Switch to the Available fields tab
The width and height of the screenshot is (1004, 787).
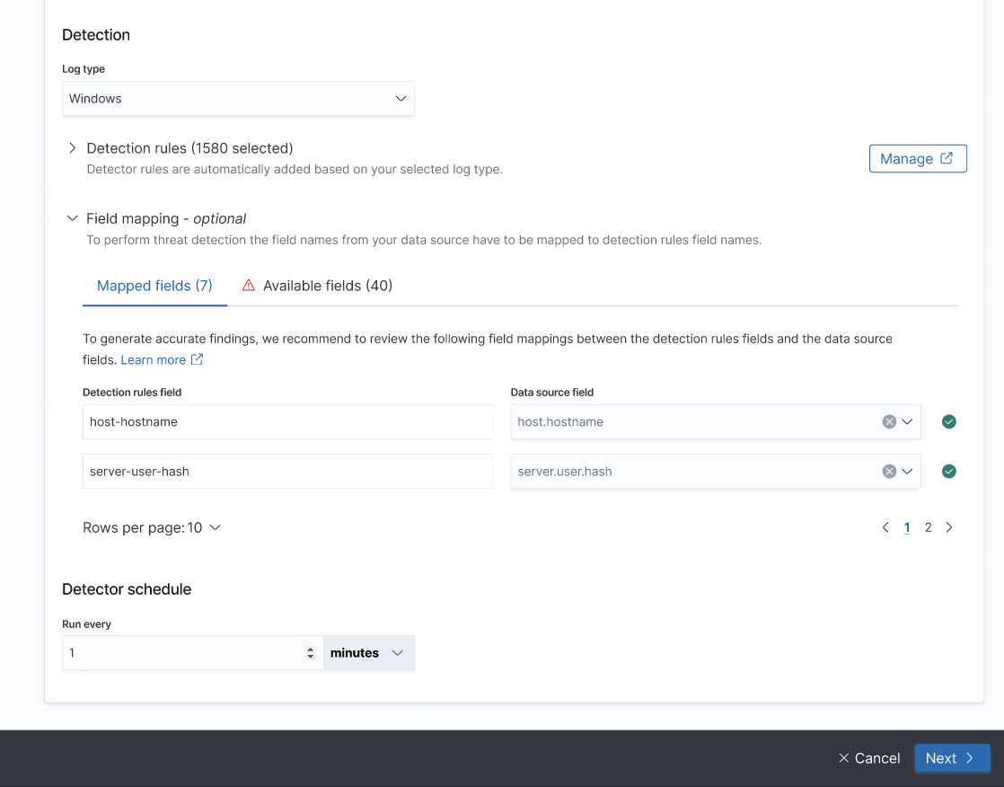click(327, 286)
